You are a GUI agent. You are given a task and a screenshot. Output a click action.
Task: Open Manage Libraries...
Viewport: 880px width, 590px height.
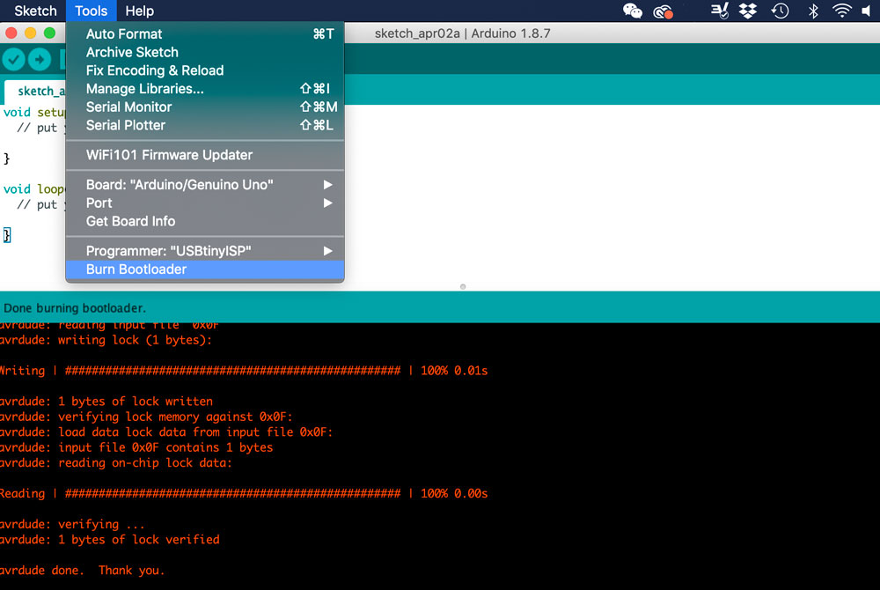coord(205,89)
